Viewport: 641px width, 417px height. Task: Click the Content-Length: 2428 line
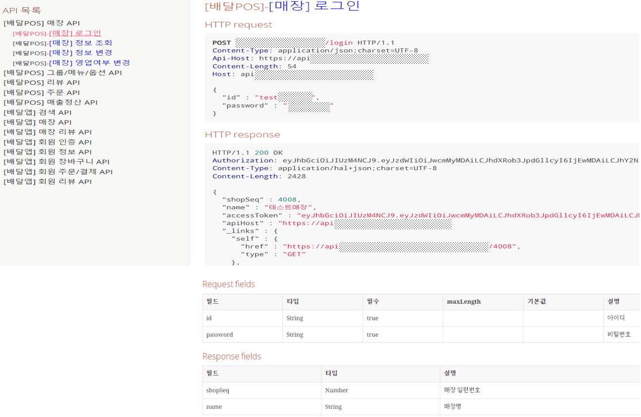tap(259, 176)
